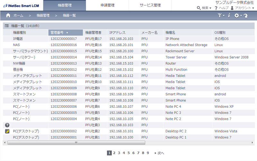The height and width of the screenshot is (161, 257).
Task: Click the 次へ next page link
Action: (159, 153)
